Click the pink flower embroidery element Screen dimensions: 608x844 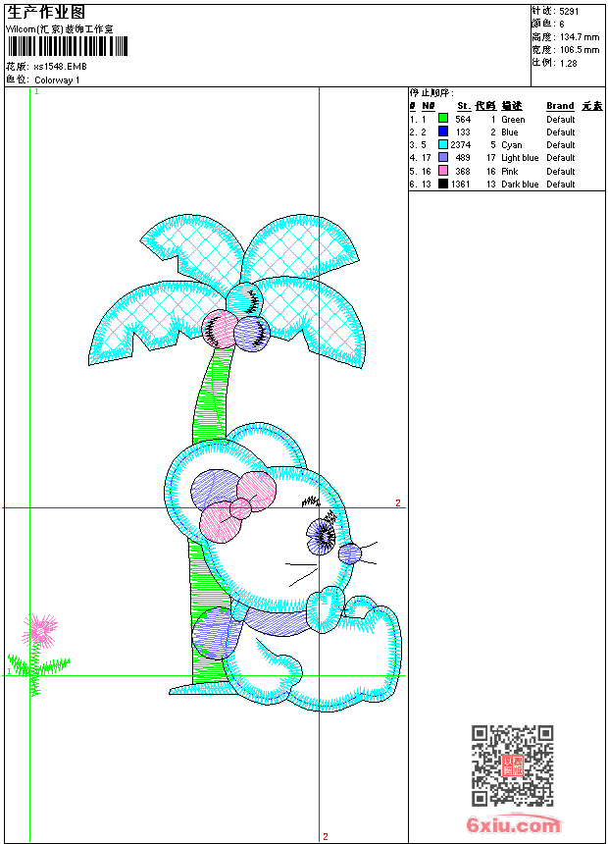39,630
